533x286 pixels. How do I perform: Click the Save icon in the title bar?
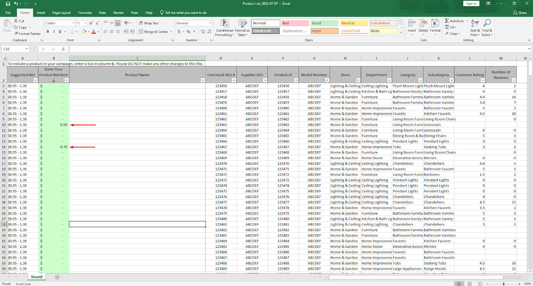[x=8, y=4]
